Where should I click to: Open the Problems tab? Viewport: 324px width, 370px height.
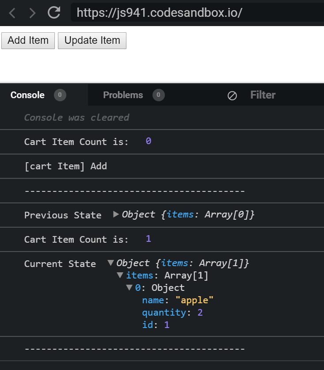tap(123, 95)
